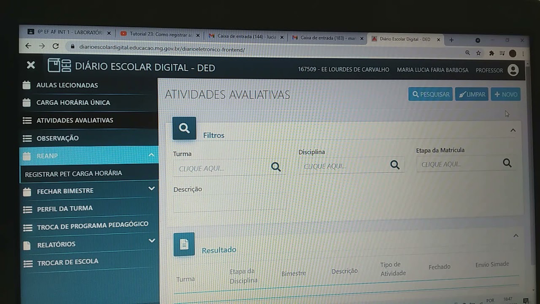
Task: Click the DED logo icon in header
Action: click(59, 65)
